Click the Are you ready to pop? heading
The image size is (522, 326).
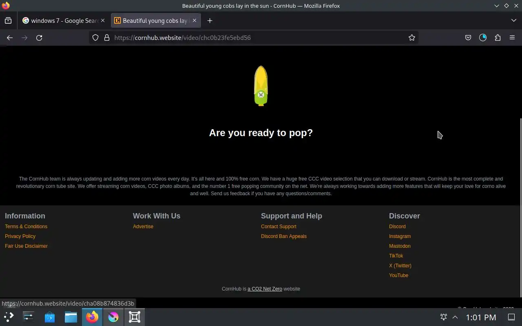pos(261,133)
